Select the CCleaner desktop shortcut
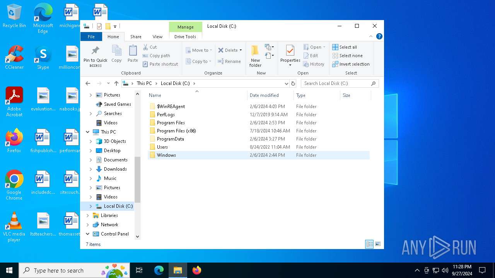 (x=14, y=57)
